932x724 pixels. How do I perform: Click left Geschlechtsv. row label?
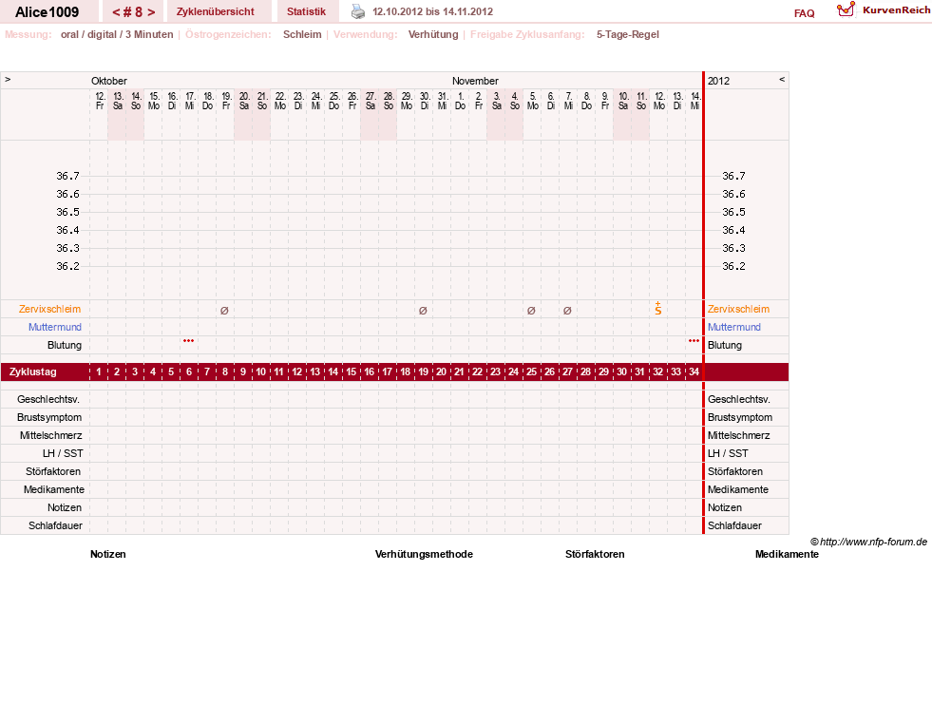coord(48,399)
